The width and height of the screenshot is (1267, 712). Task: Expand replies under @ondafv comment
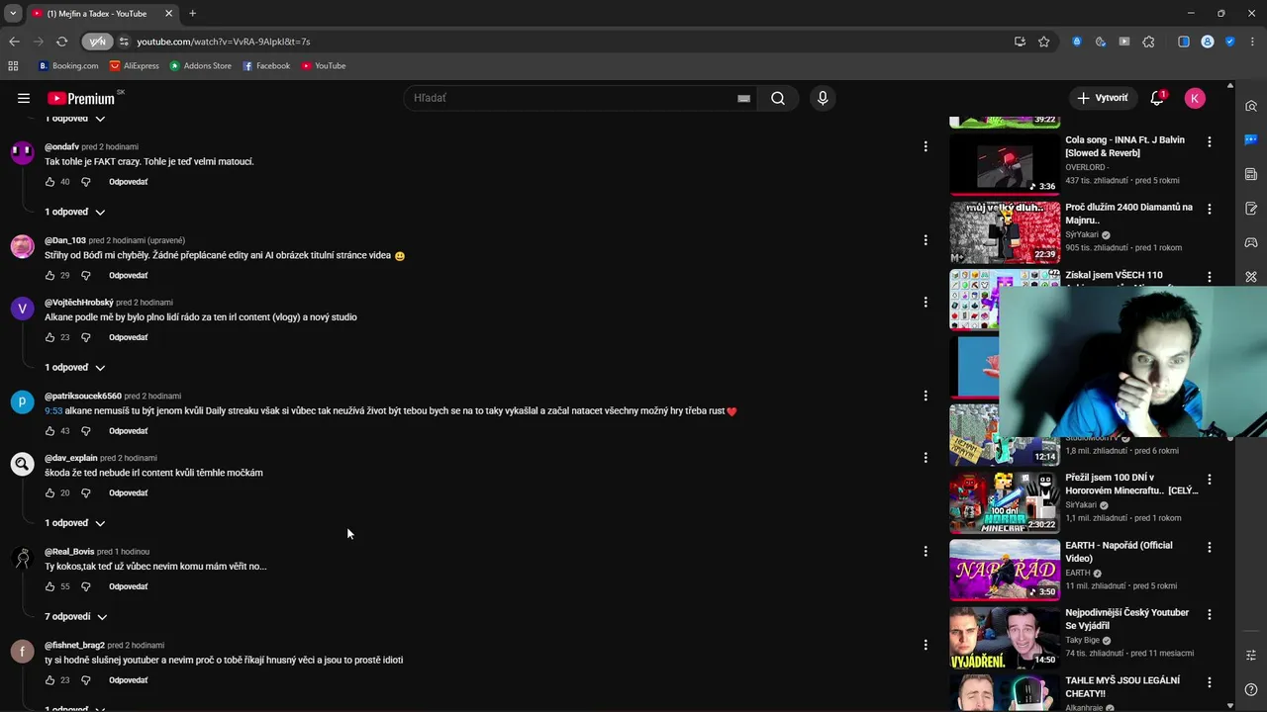tap(75, 212)
